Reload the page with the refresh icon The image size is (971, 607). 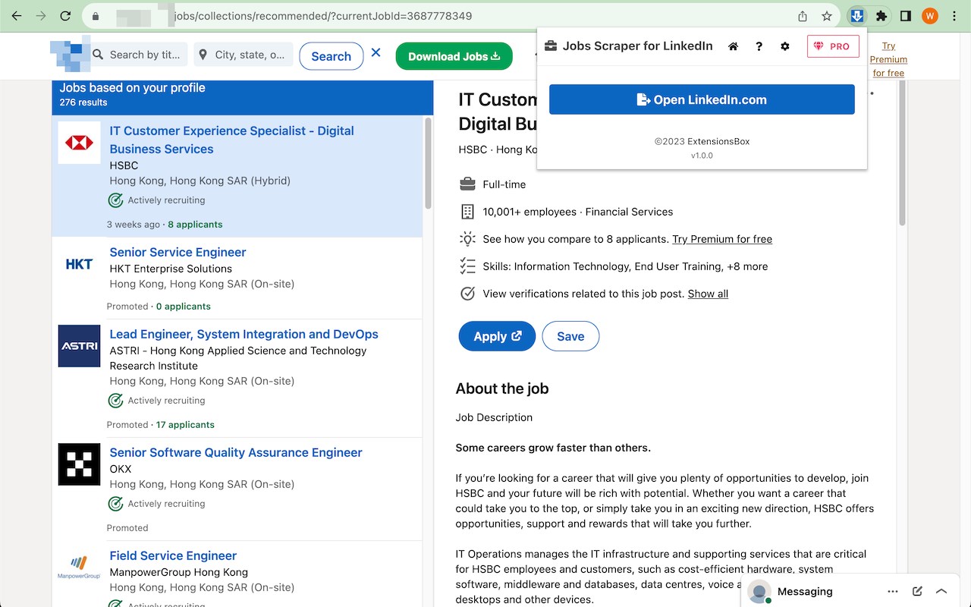tap(65, 16)
